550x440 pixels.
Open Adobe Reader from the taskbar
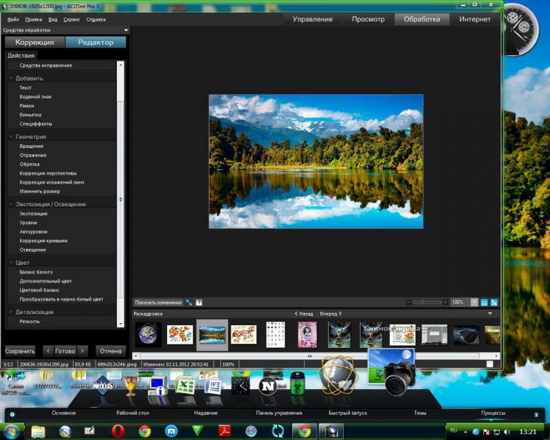(x=225, y=431)
